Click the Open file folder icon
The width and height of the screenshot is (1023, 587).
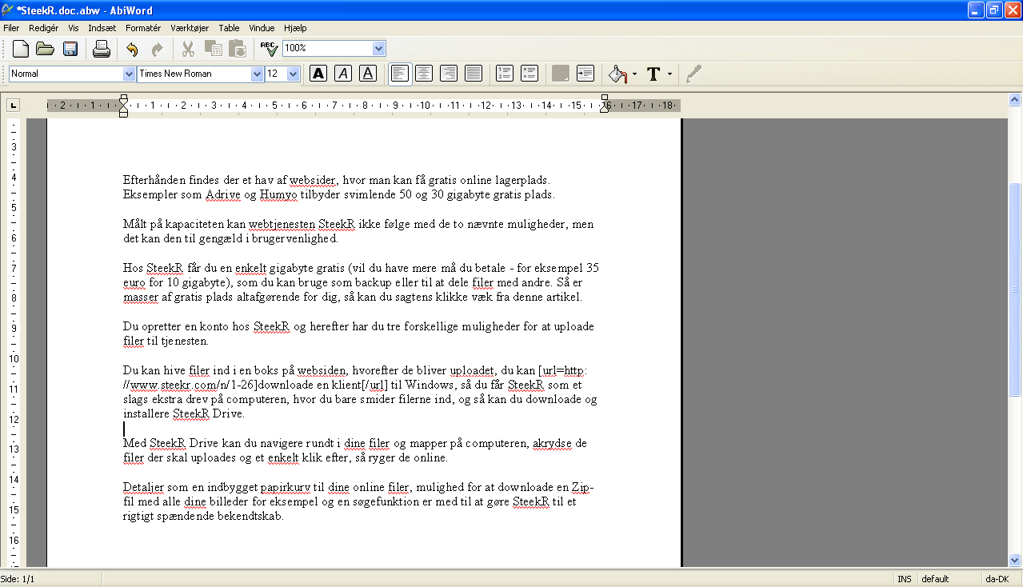coord(45,50)
